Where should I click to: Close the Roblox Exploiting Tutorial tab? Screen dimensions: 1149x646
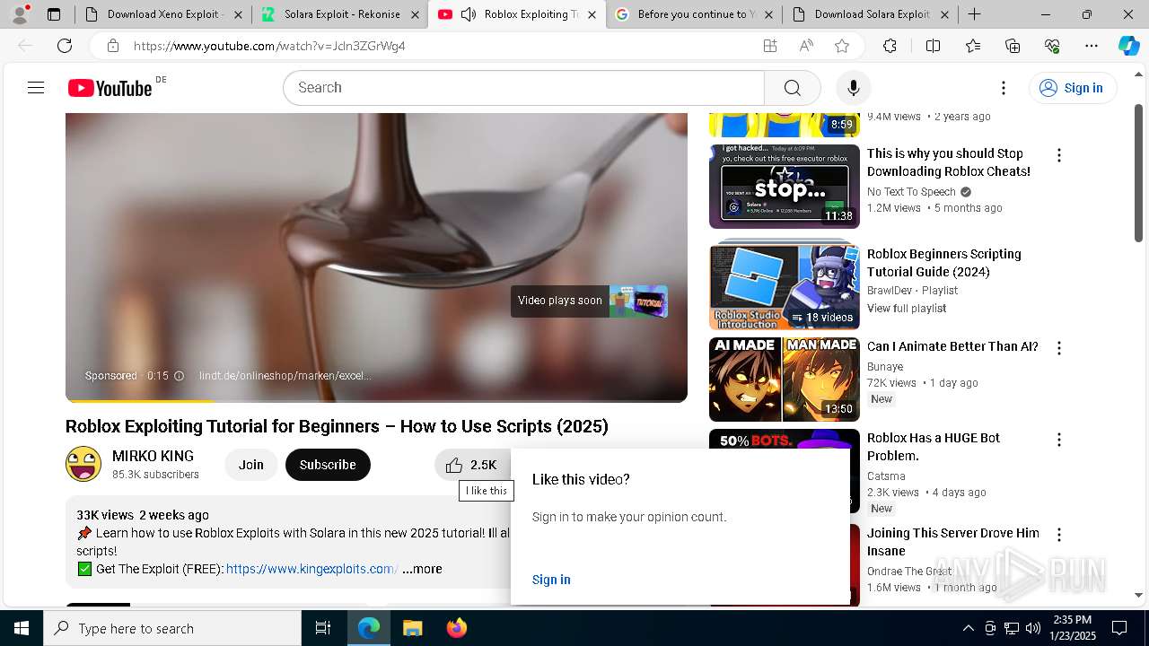592,14
